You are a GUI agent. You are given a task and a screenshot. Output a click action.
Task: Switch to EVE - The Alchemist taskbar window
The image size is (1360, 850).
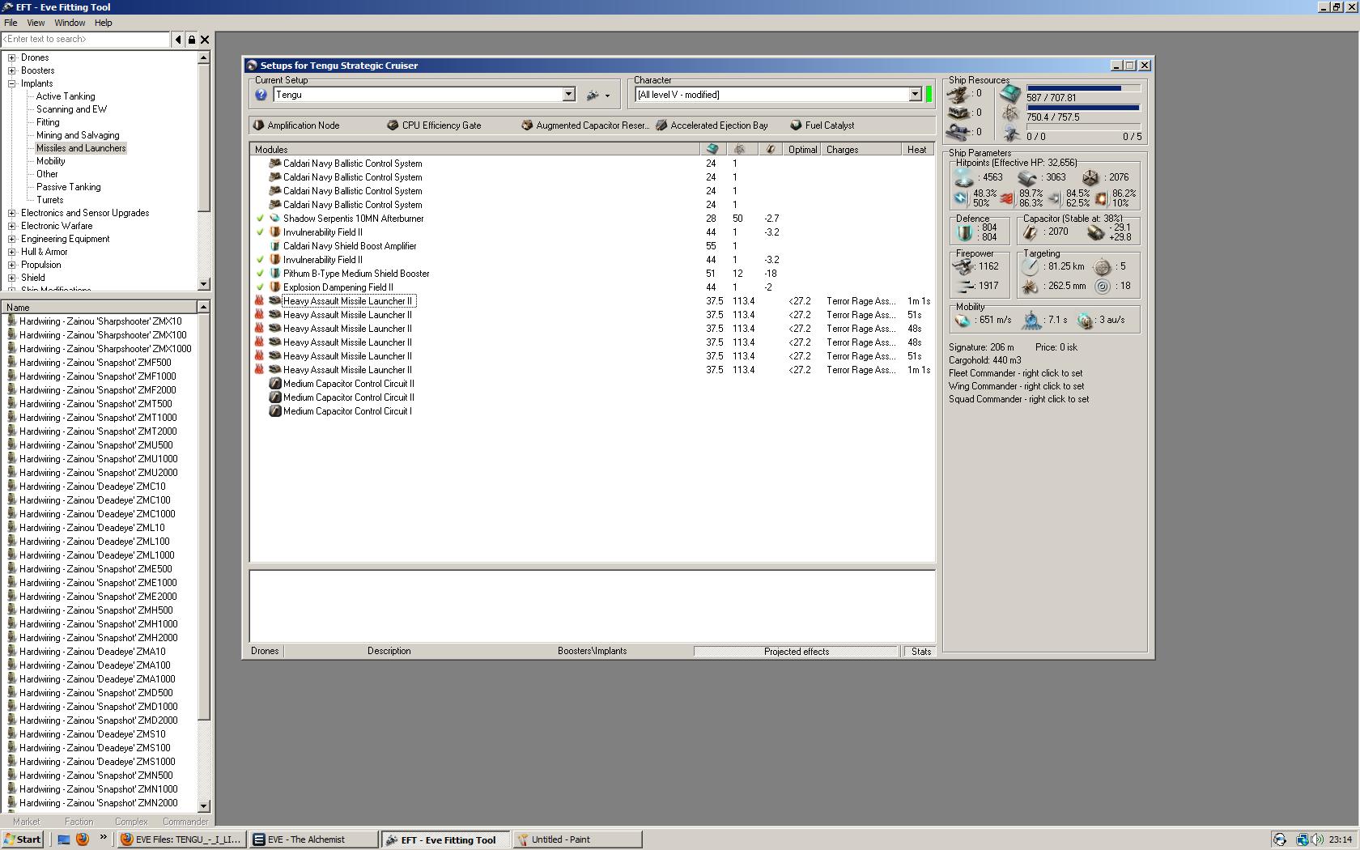pos(313,839)
